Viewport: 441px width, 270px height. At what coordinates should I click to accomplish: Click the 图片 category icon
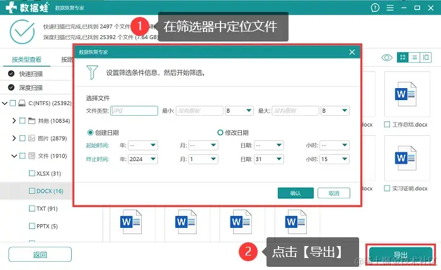[x=31, y=138]
